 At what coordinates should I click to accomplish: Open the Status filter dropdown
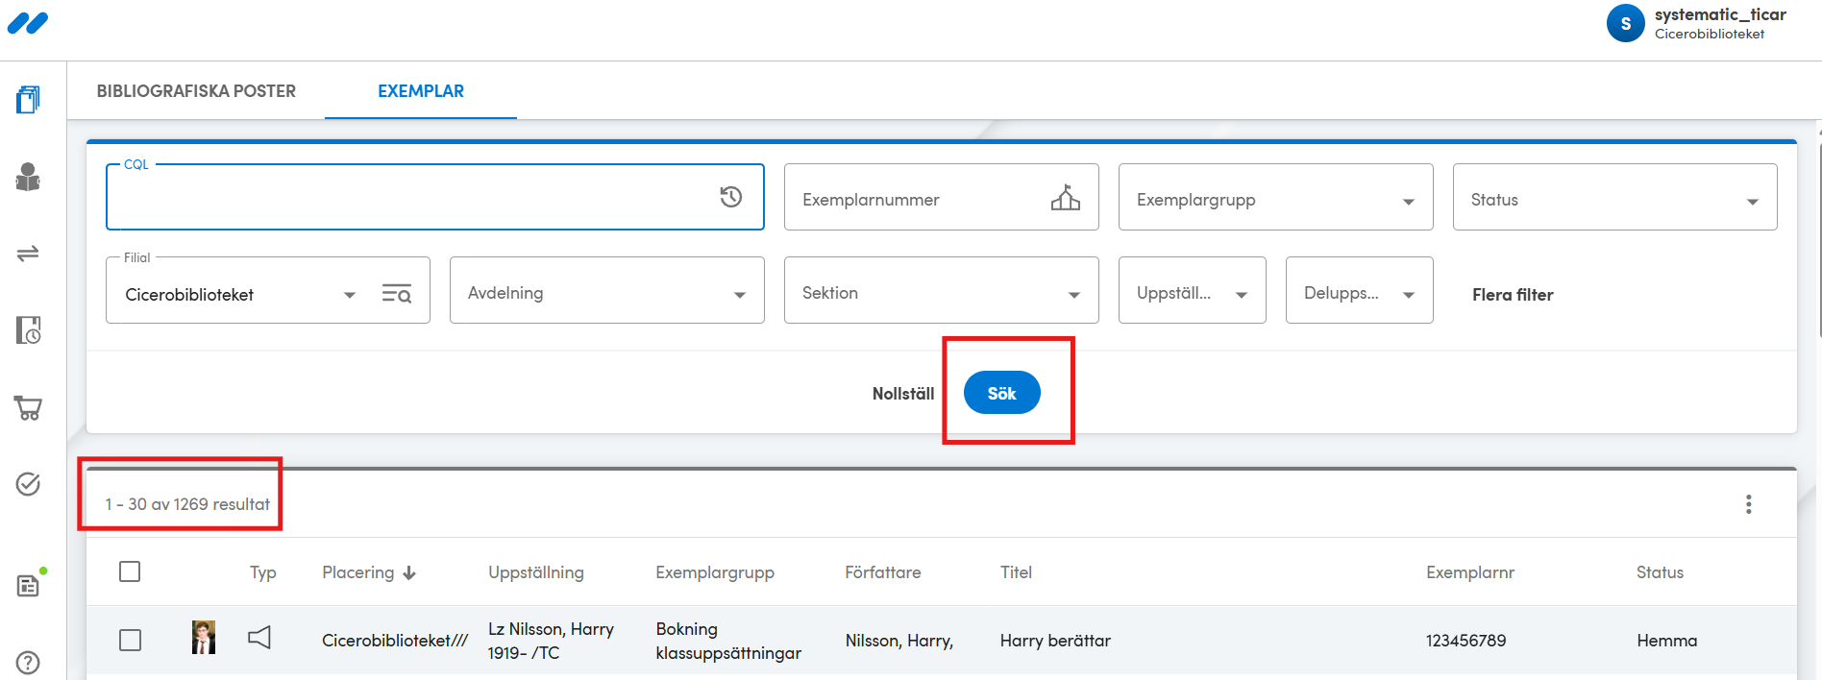1613,198
